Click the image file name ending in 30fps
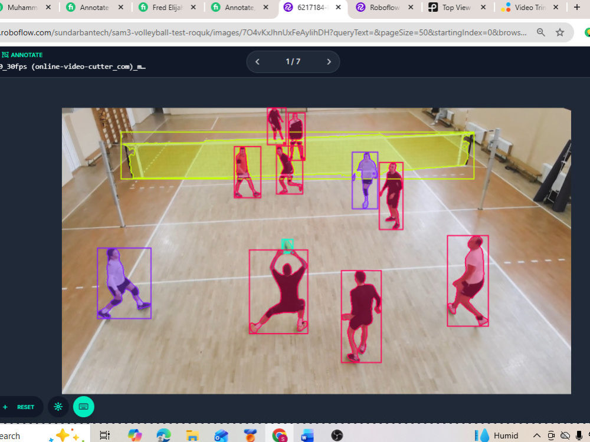590x442 pixels. pyautogui.click(x=73, y=67)
